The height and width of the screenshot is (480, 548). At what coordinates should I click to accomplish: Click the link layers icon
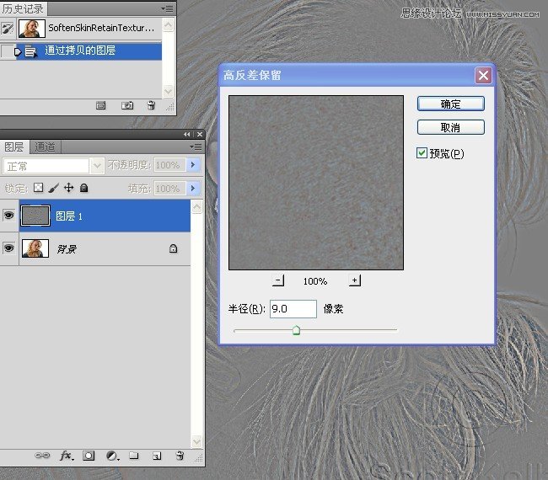tap(42, 456)
